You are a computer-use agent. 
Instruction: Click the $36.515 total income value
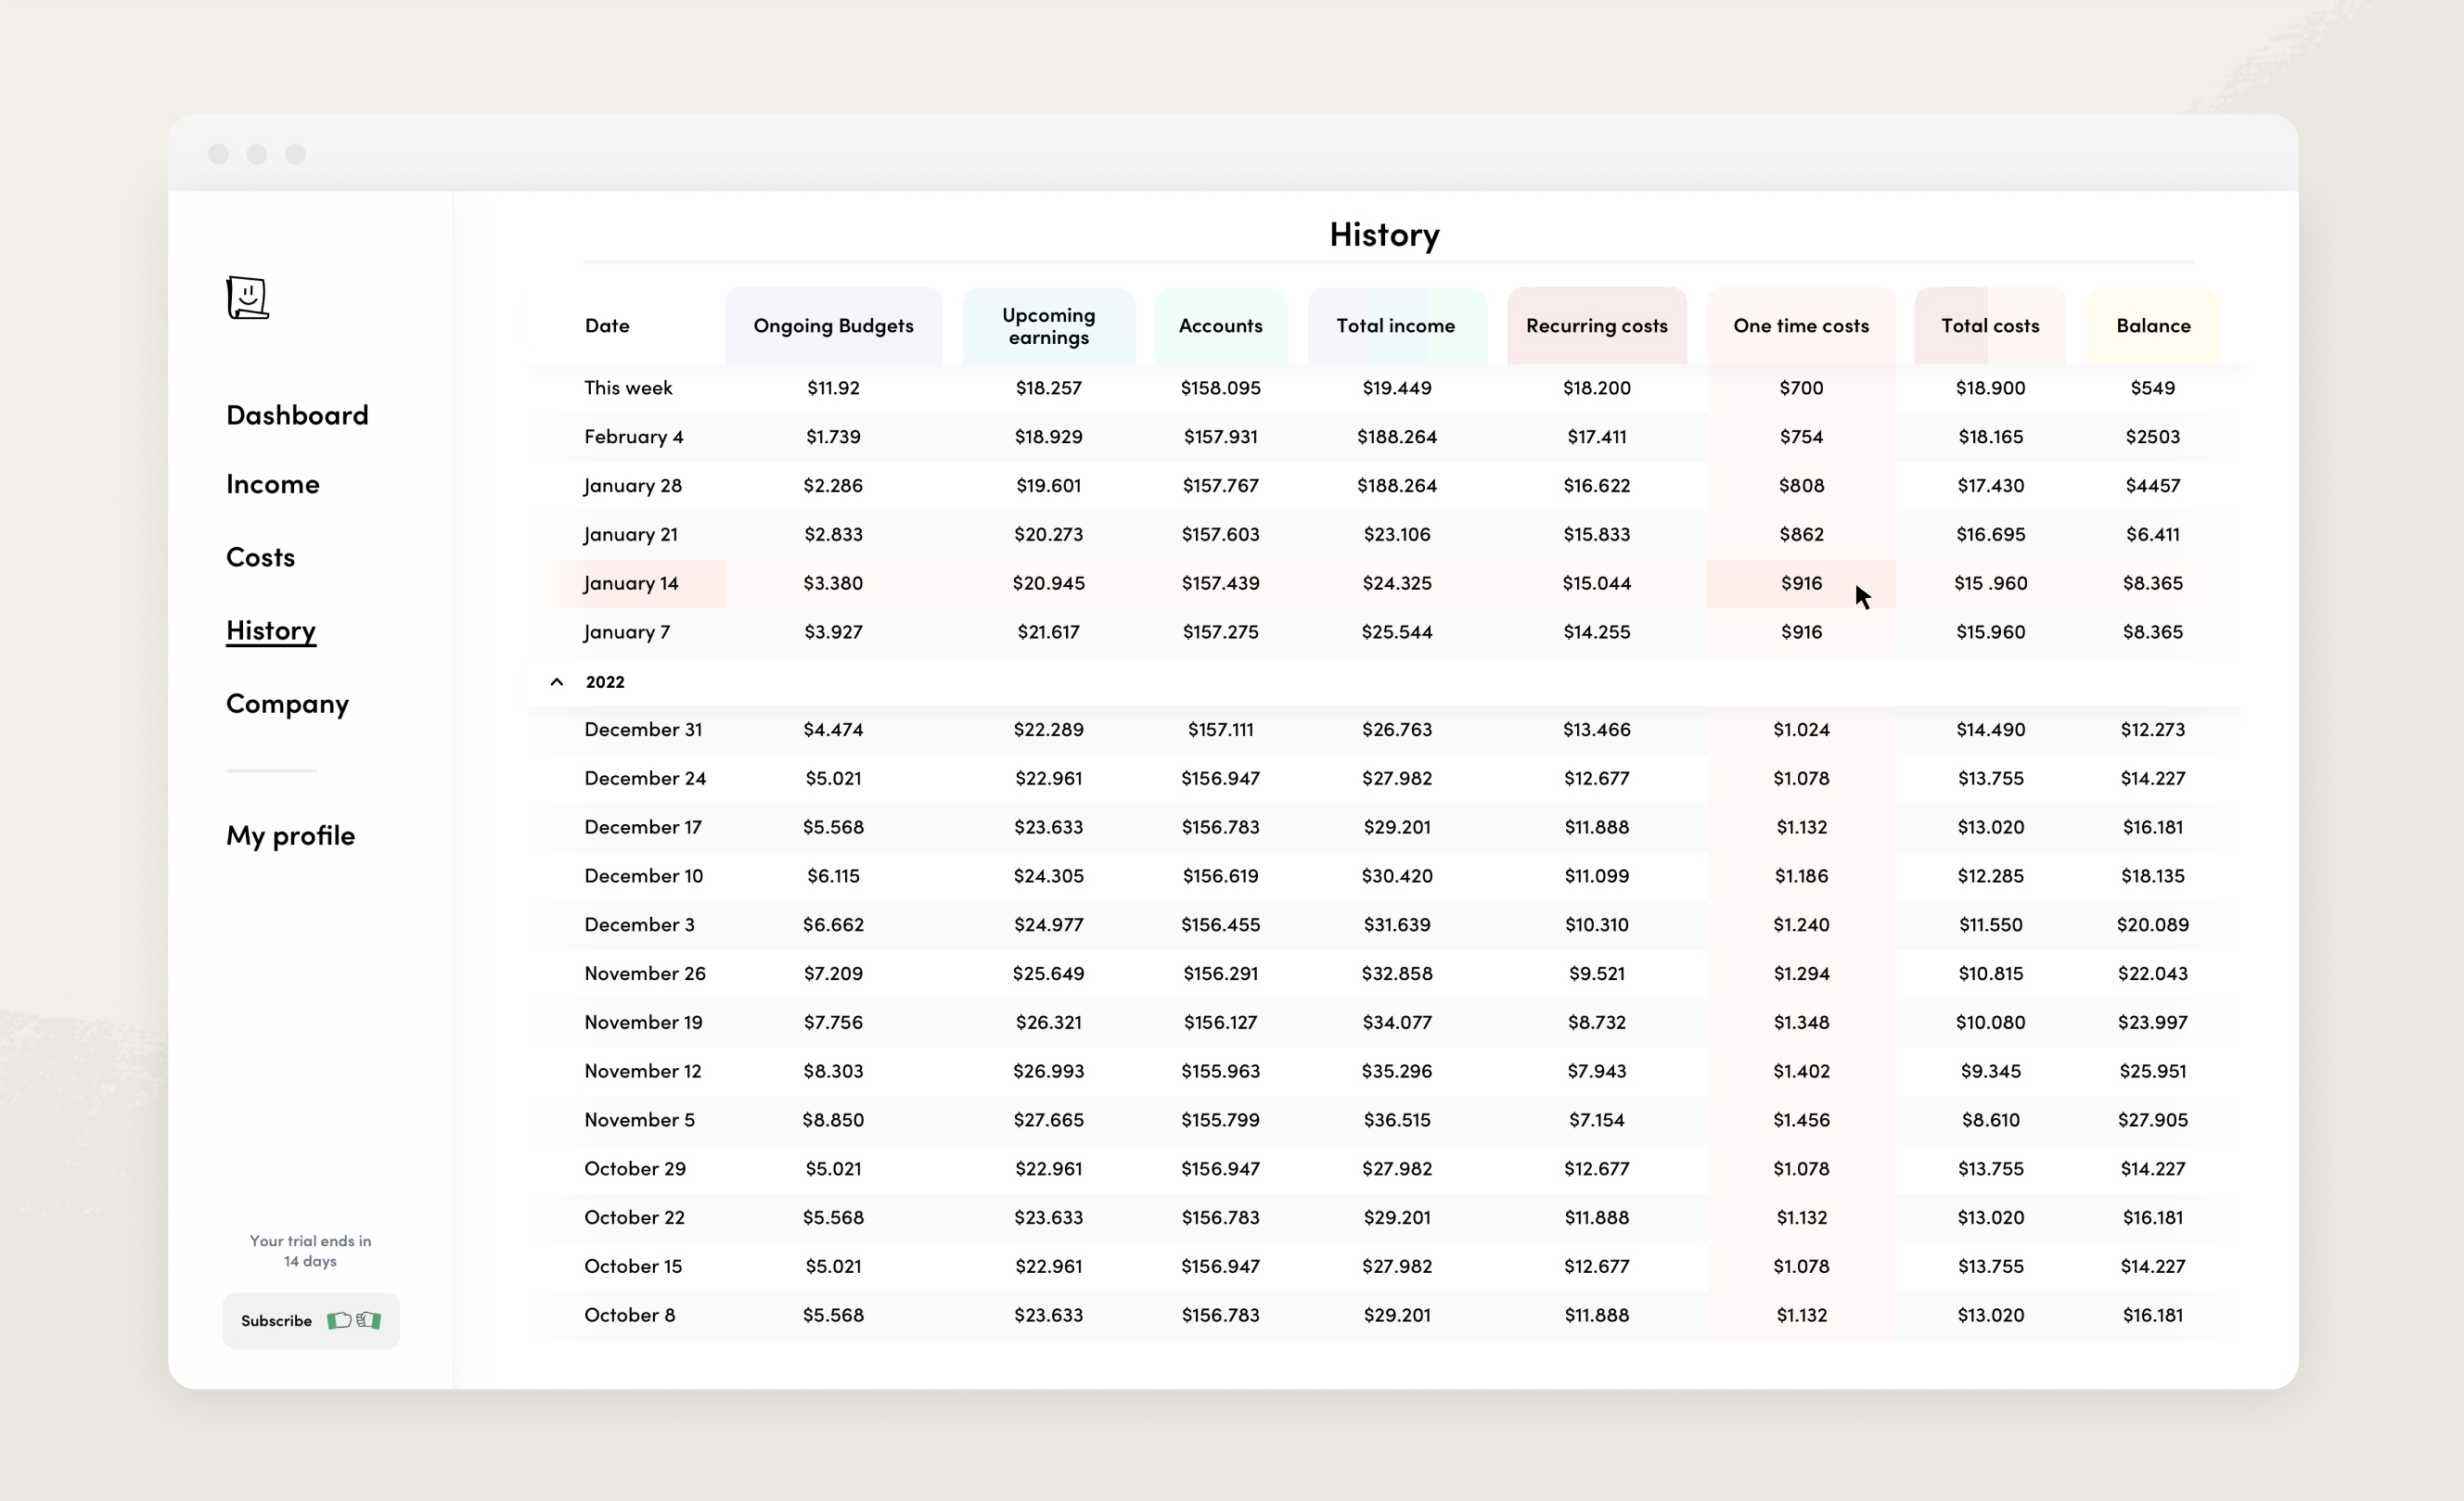(x=1396, y=1120)
